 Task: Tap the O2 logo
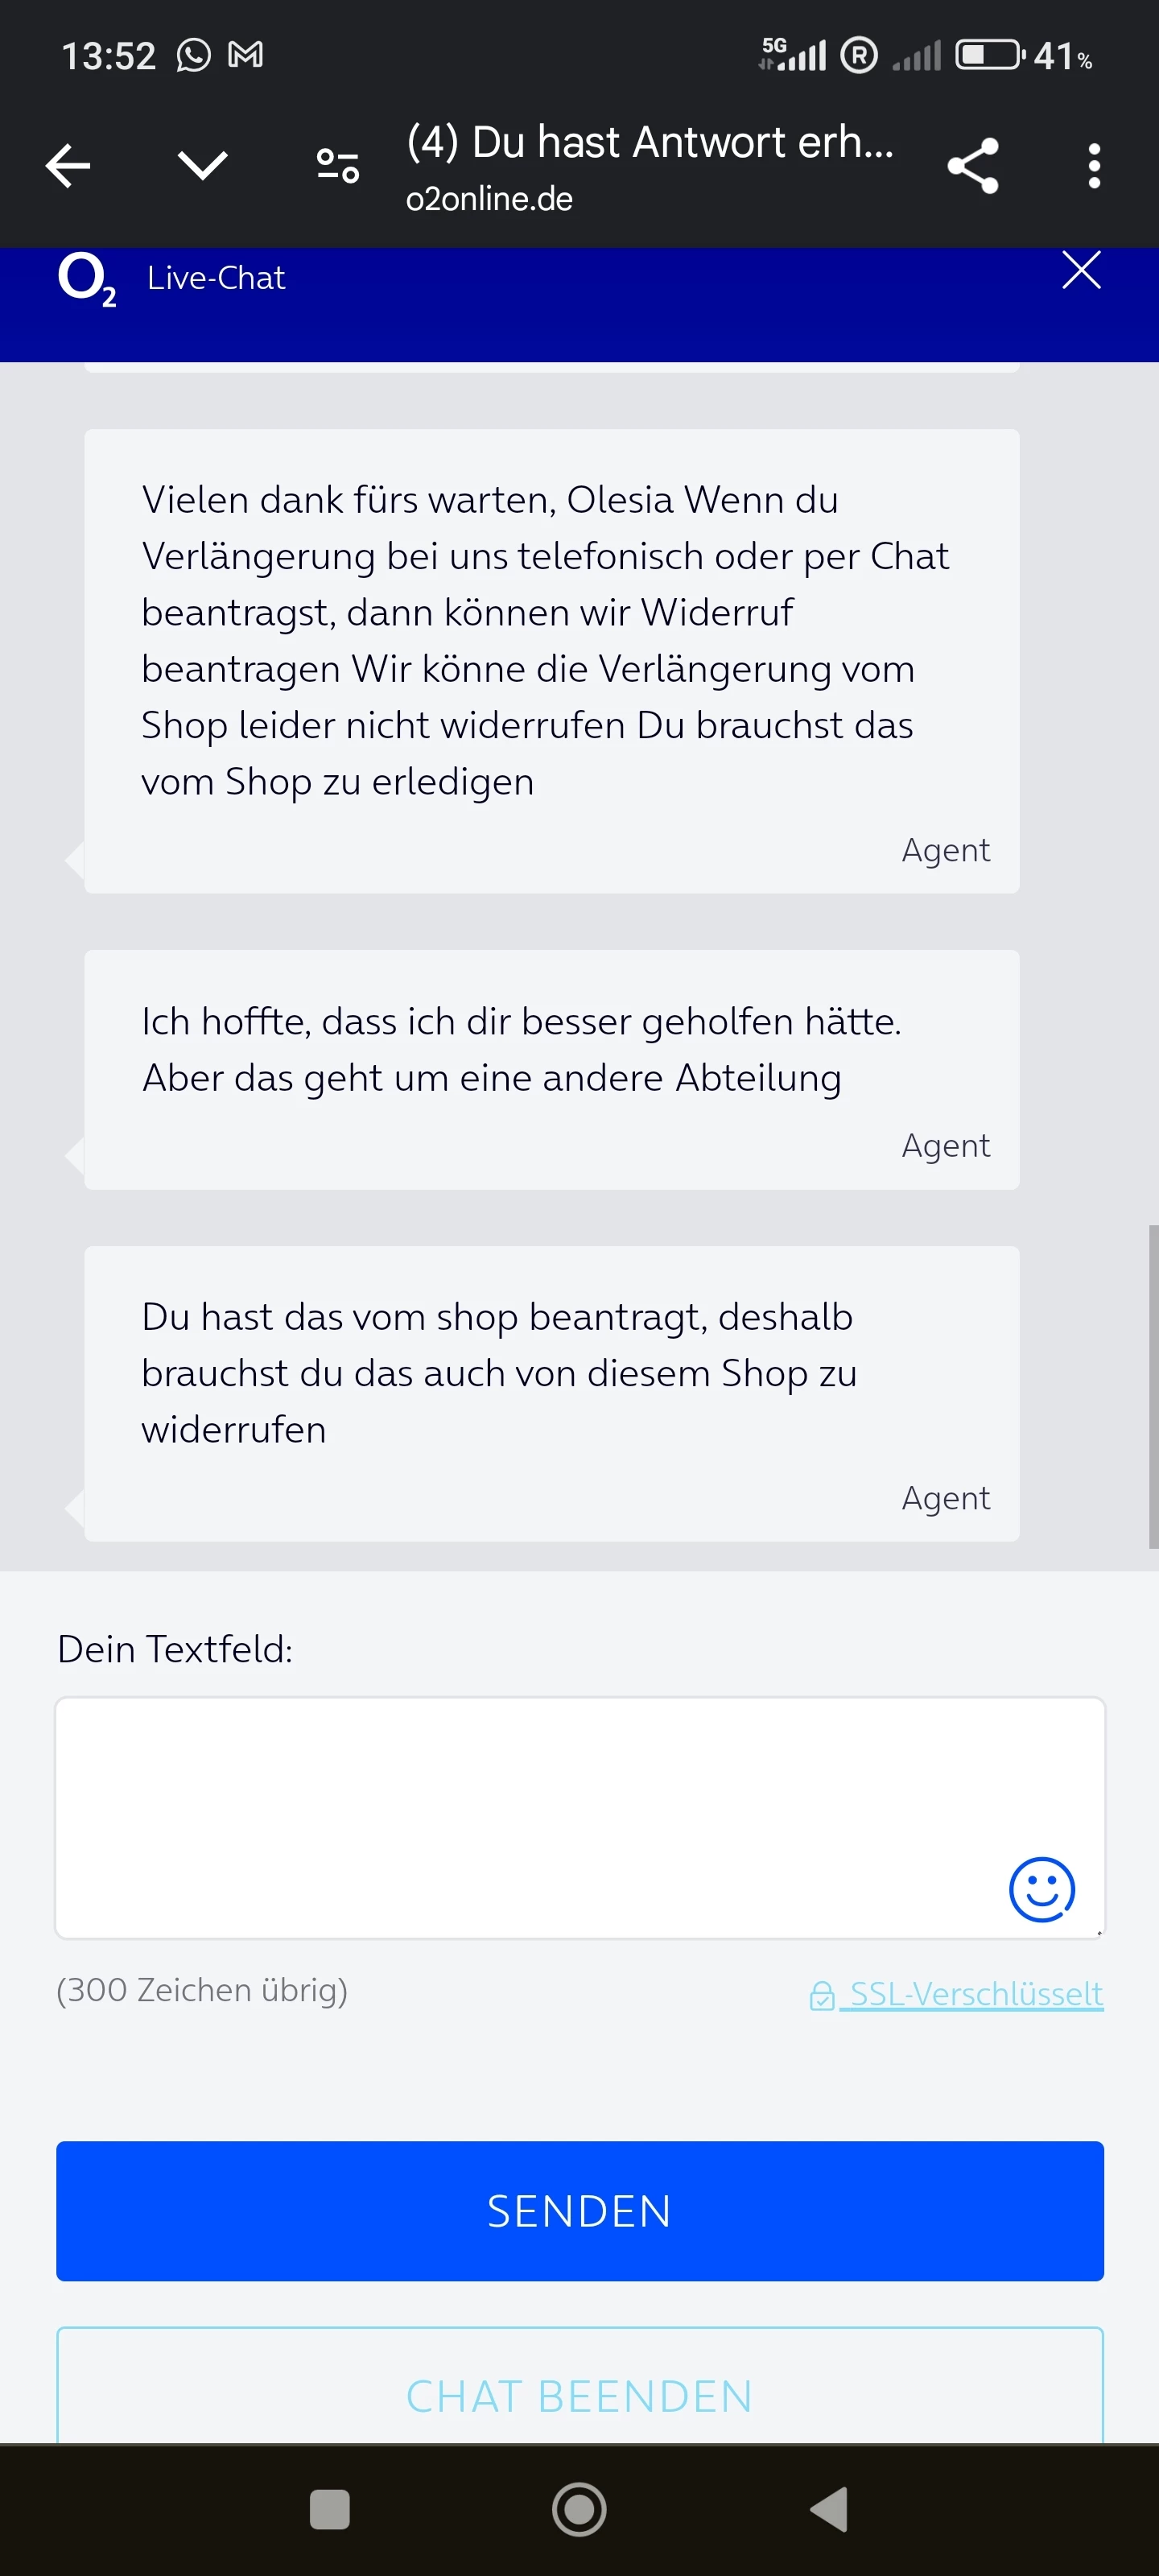tap(87, 279)
